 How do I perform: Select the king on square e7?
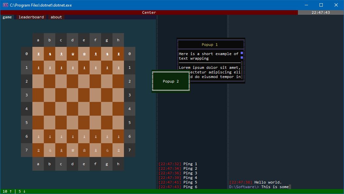coord(84,150)
